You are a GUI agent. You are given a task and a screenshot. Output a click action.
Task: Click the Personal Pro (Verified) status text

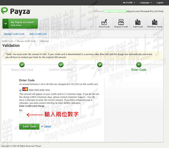click(x=152, y=11)
